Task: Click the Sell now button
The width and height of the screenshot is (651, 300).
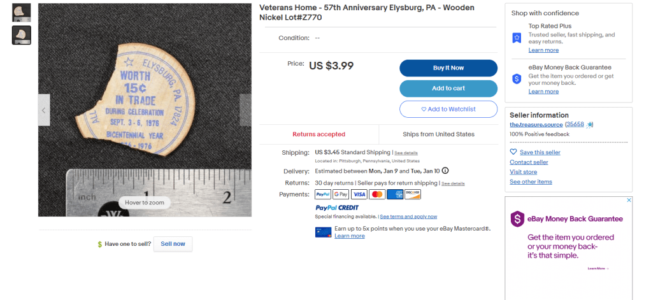Action: pos(173,244)
